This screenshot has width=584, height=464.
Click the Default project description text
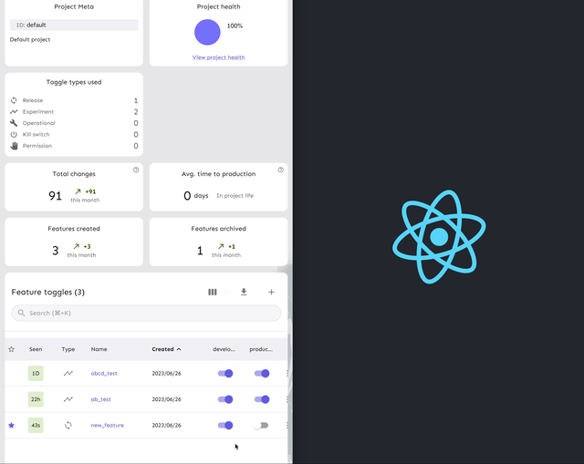30,39
